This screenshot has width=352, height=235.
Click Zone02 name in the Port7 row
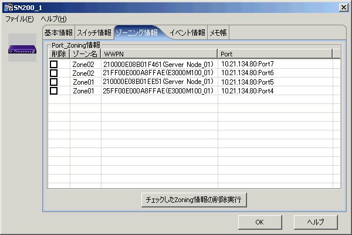83,65
